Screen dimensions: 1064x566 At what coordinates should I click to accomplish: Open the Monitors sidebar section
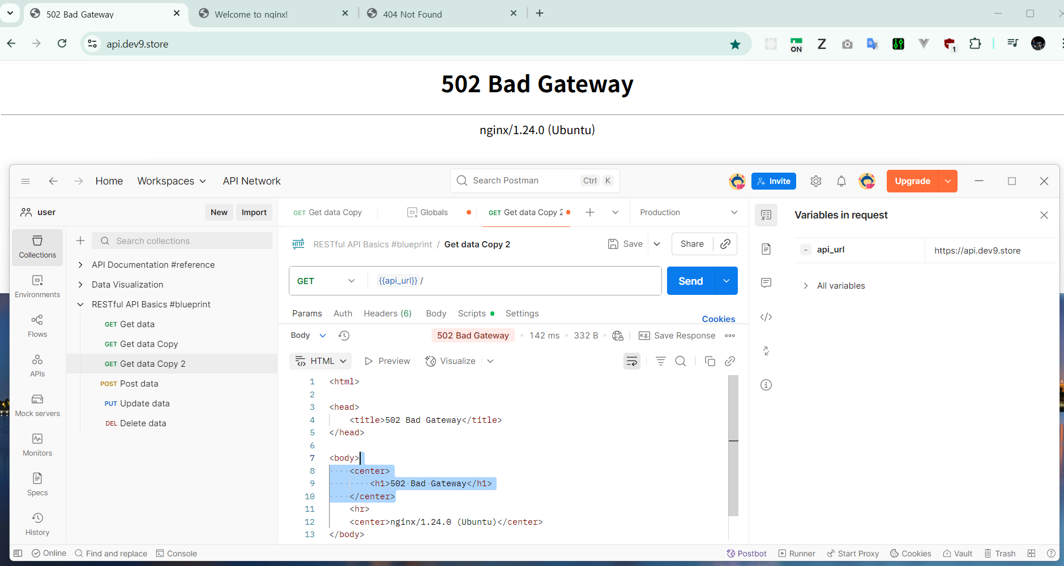point(37,445)
